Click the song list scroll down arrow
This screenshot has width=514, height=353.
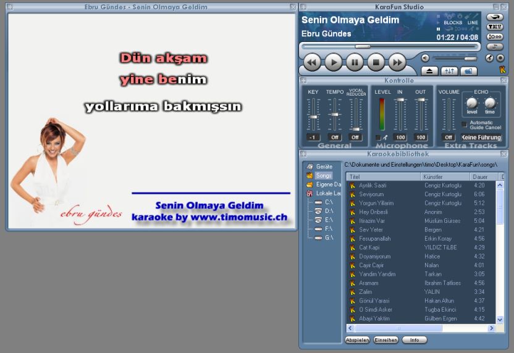[500, 320]
